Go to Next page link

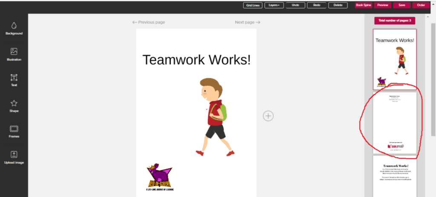(247, 22)
